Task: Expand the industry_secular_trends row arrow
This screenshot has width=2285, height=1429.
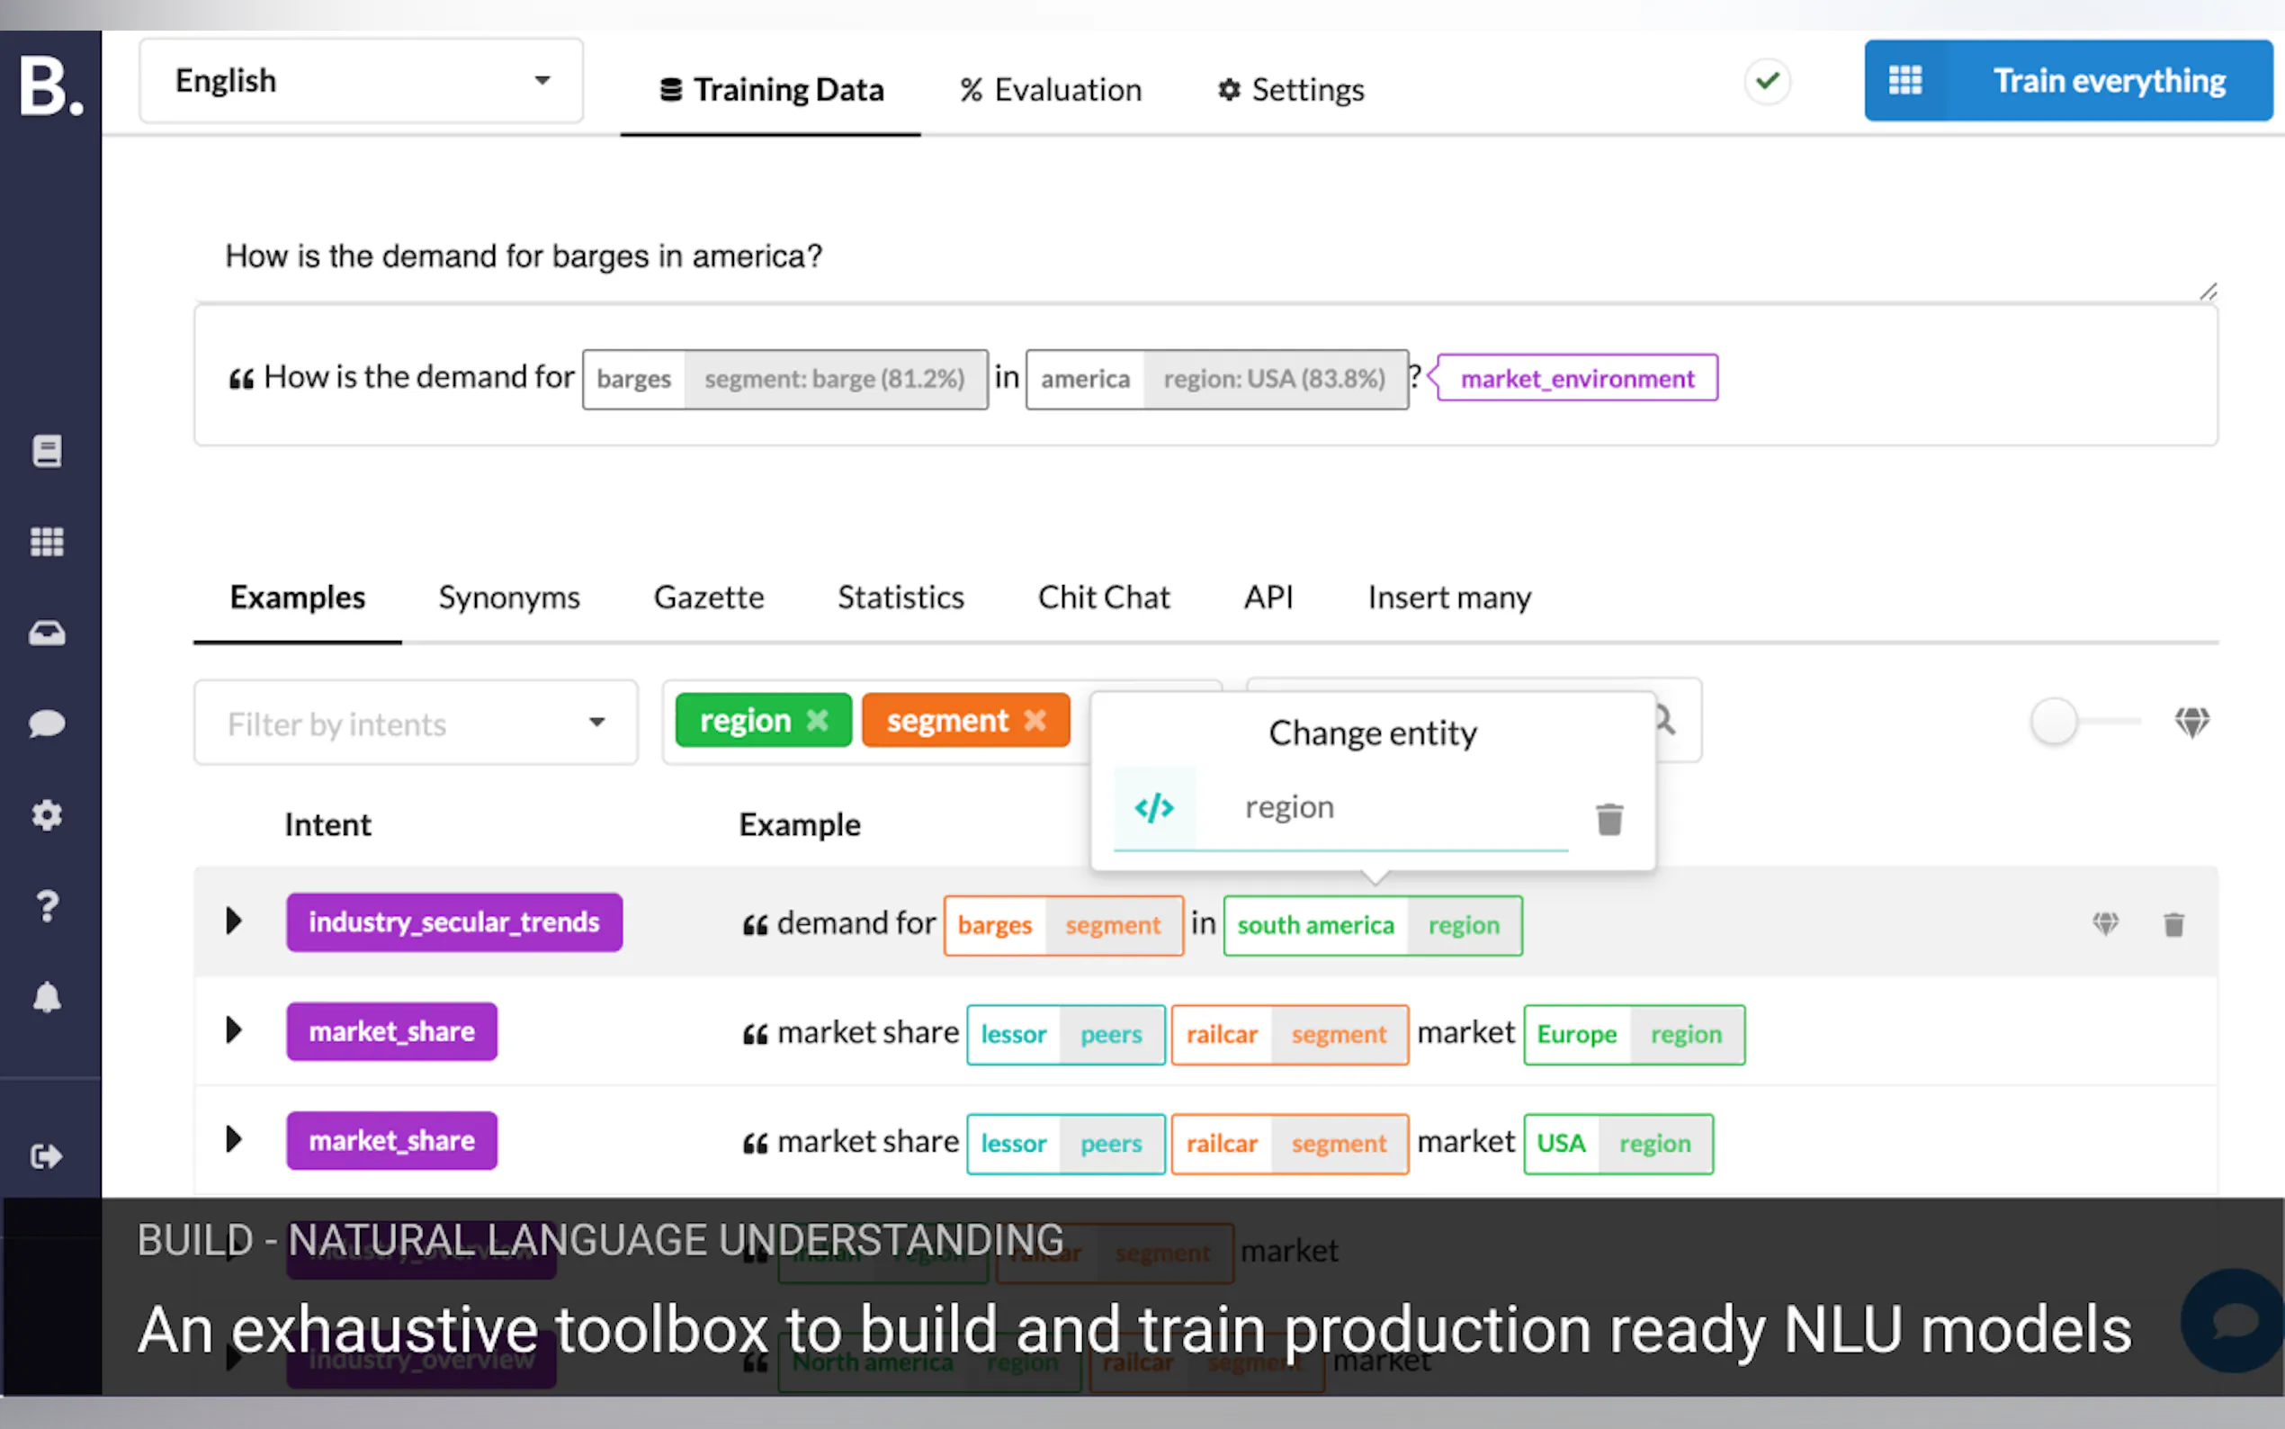Action: point(233,921)
